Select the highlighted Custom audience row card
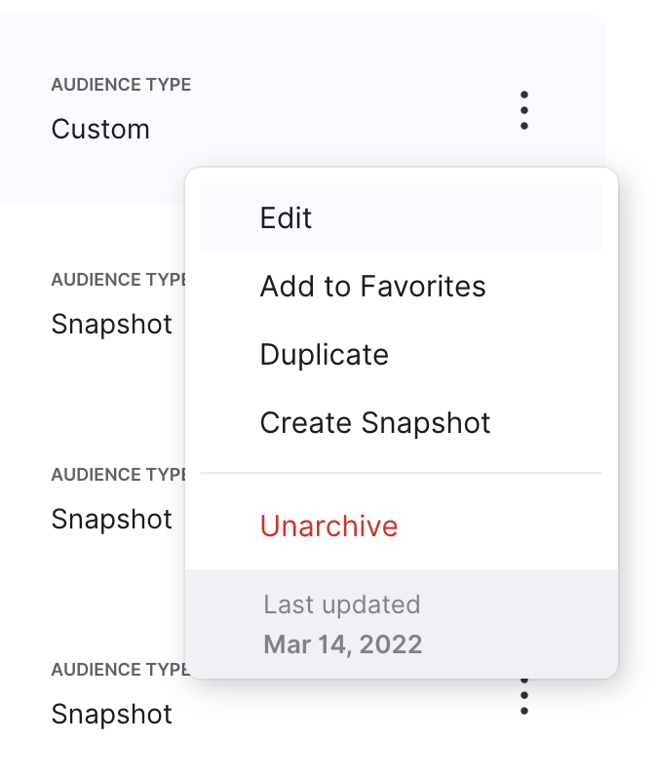This screenshot has width=657, height=780. click(x=302, y=109)
